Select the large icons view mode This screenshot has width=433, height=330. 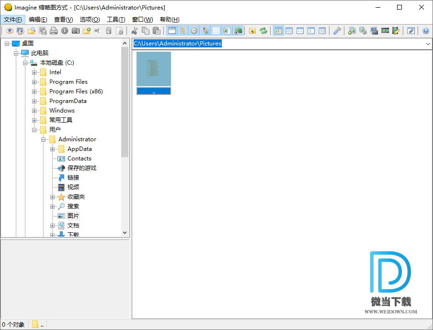[289, 31]
